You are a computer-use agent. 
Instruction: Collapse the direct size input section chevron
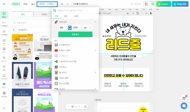(95, 22)
